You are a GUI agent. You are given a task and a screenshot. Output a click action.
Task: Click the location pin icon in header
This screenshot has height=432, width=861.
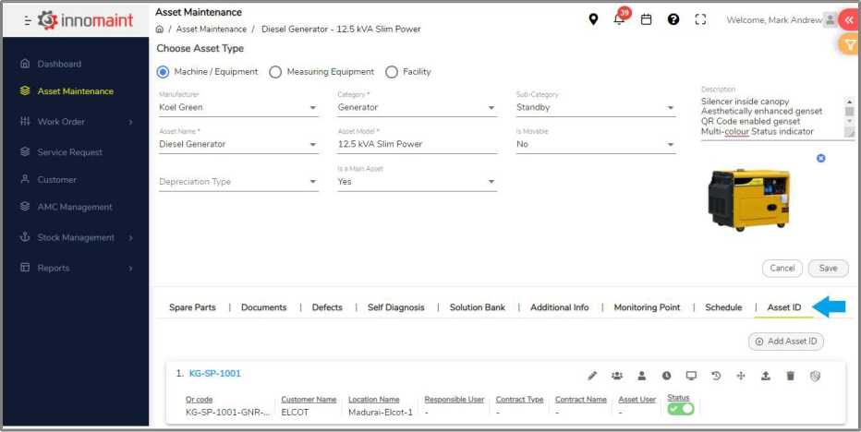coord(593,19)
